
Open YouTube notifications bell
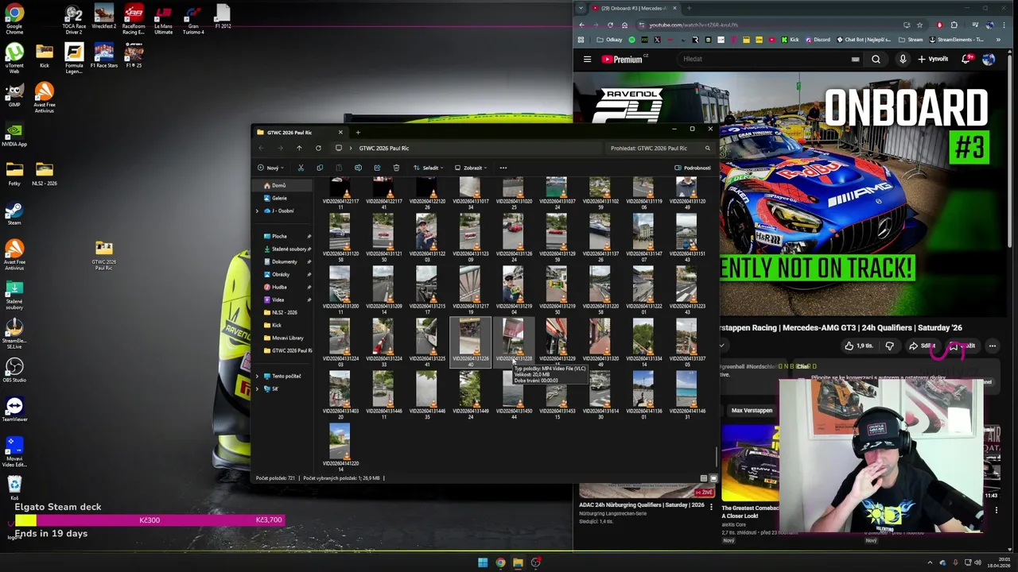pos(966,59)
